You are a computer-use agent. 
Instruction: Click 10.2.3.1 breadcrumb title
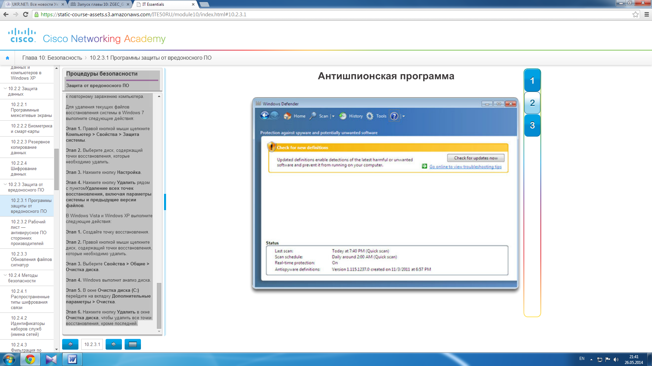[x=150, y=58]
